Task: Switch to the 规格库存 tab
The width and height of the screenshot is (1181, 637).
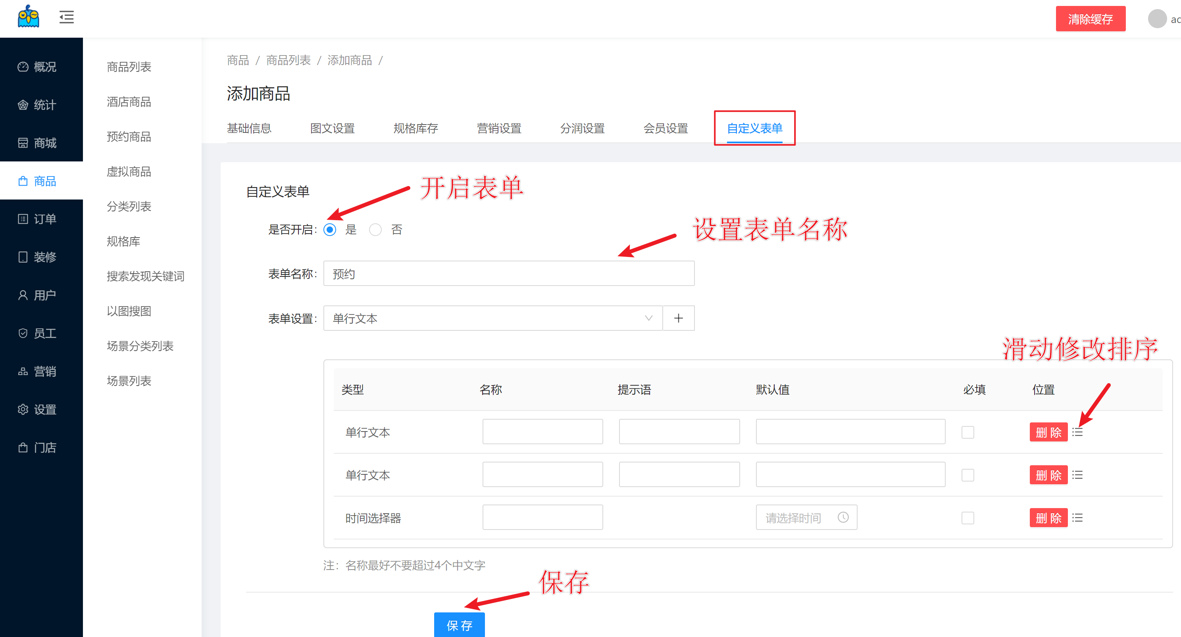Action: pos(415,129)
